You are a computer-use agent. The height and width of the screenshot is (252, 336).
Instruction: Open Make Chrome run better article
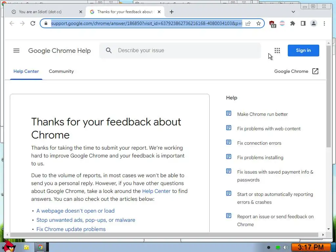[262, 114]
